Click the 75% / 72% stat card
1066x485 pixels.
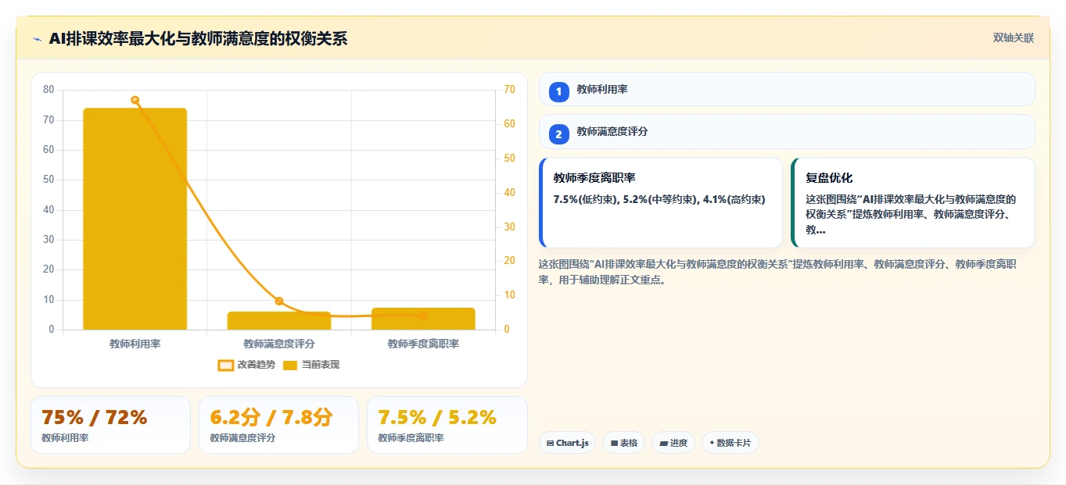click(110, 425)
